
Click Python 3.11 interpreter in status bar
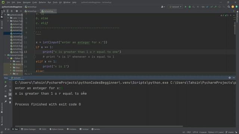click(x=216, y=132)
